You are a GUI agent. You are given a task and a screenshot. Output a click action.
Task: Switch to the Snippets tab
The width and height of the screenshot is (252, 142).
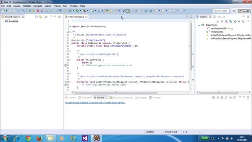click(141, 97)
